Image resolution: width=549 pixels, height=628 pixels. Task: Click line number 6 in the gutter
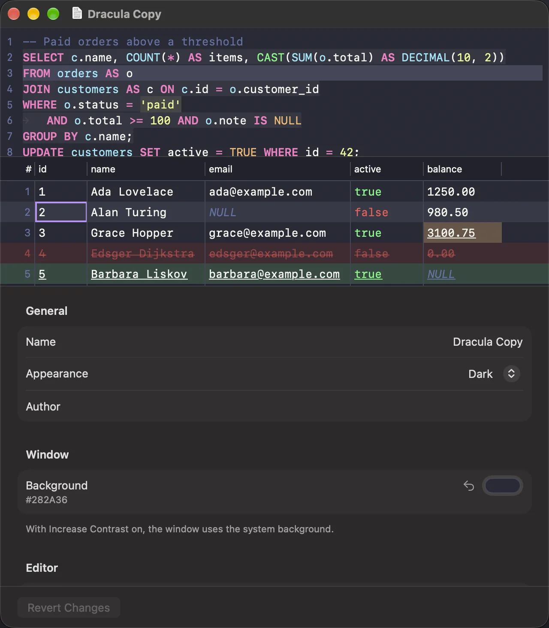pyautogui.click(x=9, y=121)
